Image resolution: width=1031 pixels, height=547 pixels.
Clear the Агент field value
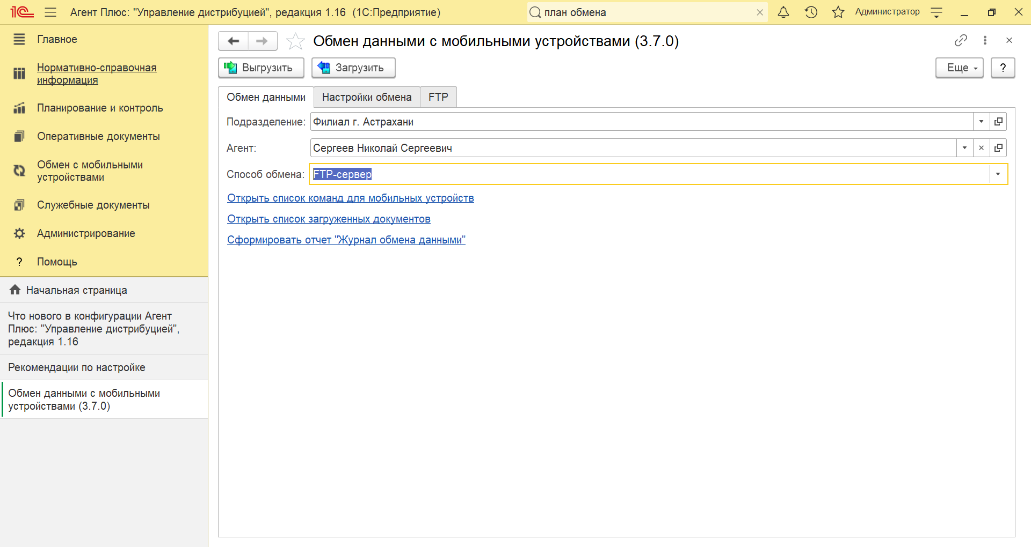tap(981, 148)
